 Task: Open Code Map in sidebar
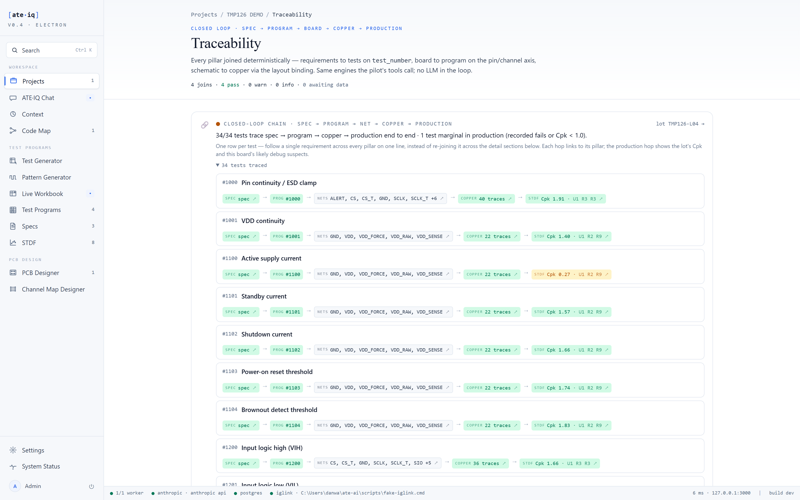[52, 130]
